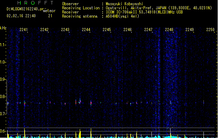
Task: Click the red echo just after 2241
Action: [25, 103]
